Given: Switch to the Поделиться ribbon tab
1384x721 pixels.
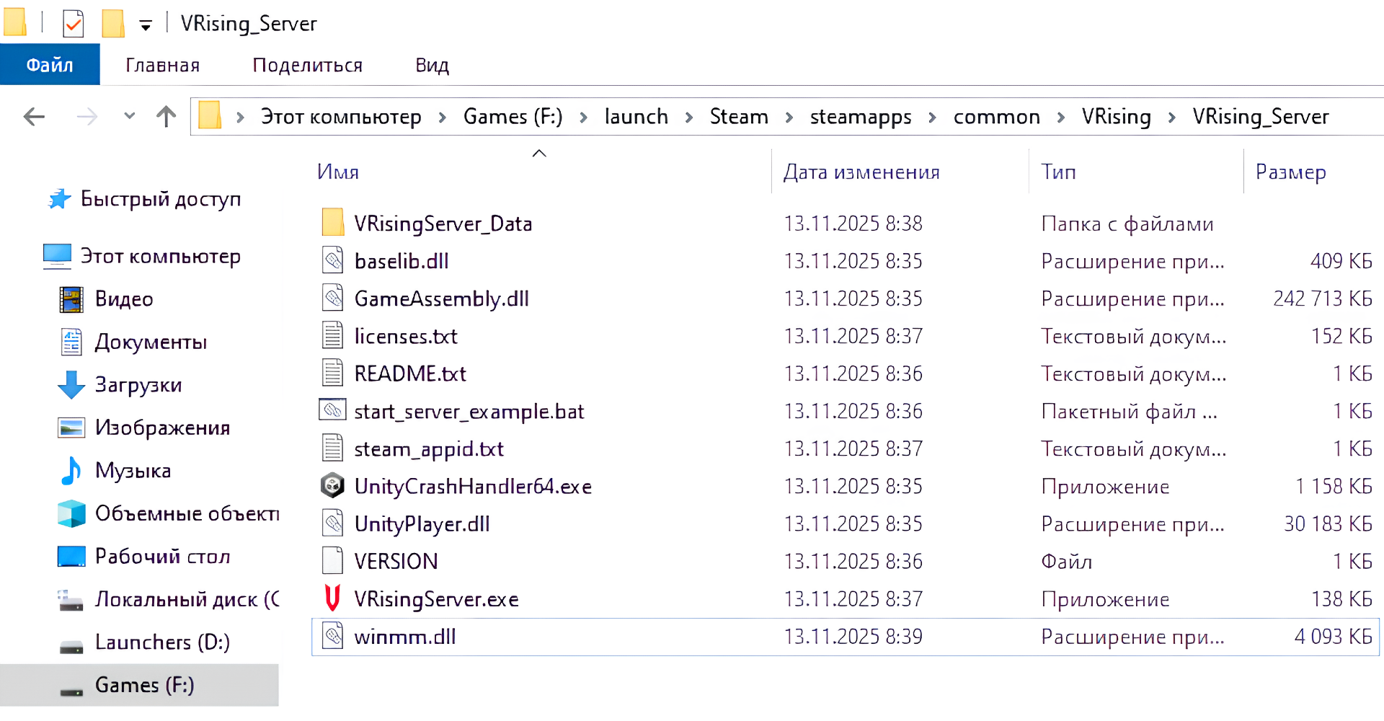Looking at the screenshot, I should coord(308,65).
